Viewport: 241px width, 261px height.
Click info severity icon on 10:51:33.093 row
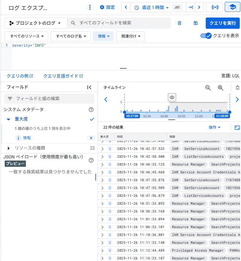pos(110,203)
